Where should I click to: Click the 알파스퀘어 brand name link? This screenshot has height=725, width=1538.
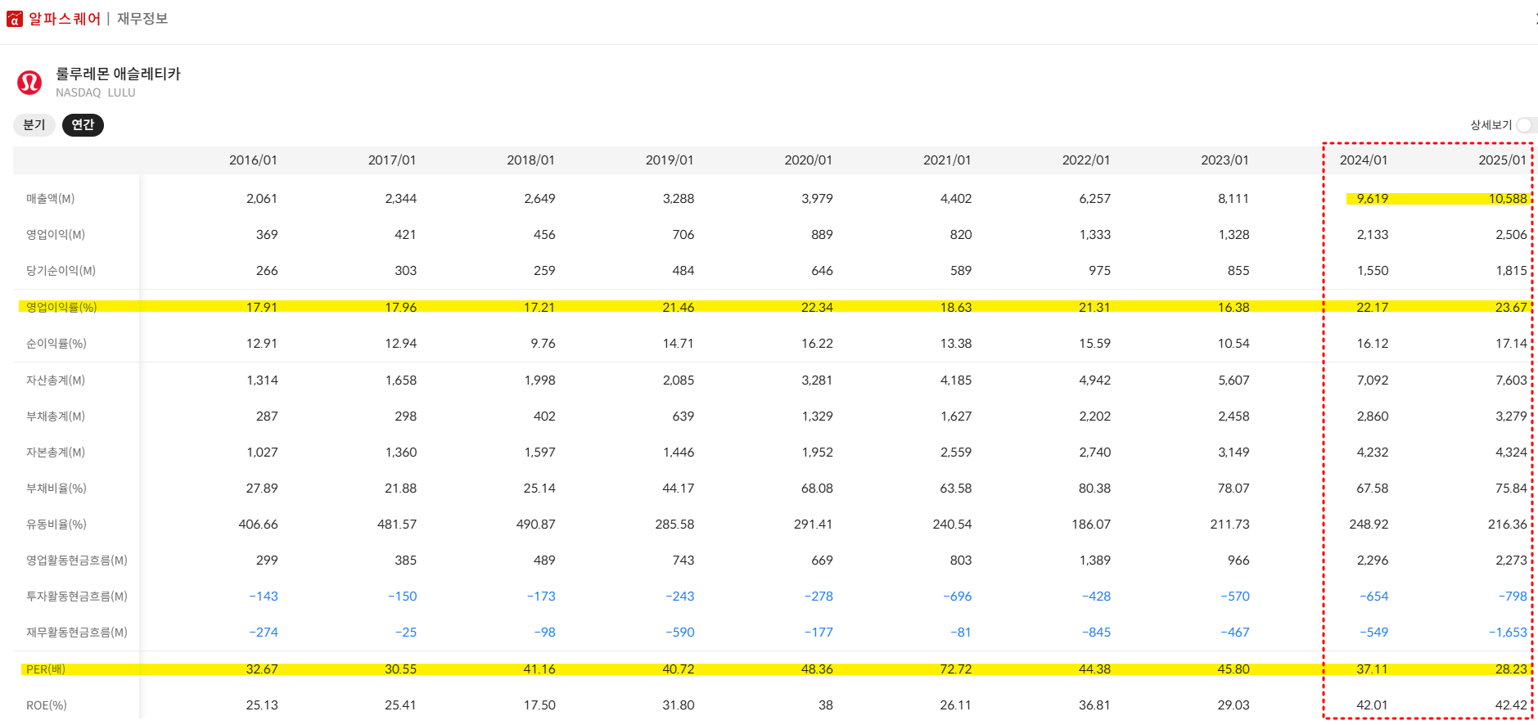pyautogui.click(x=65, y=19)
